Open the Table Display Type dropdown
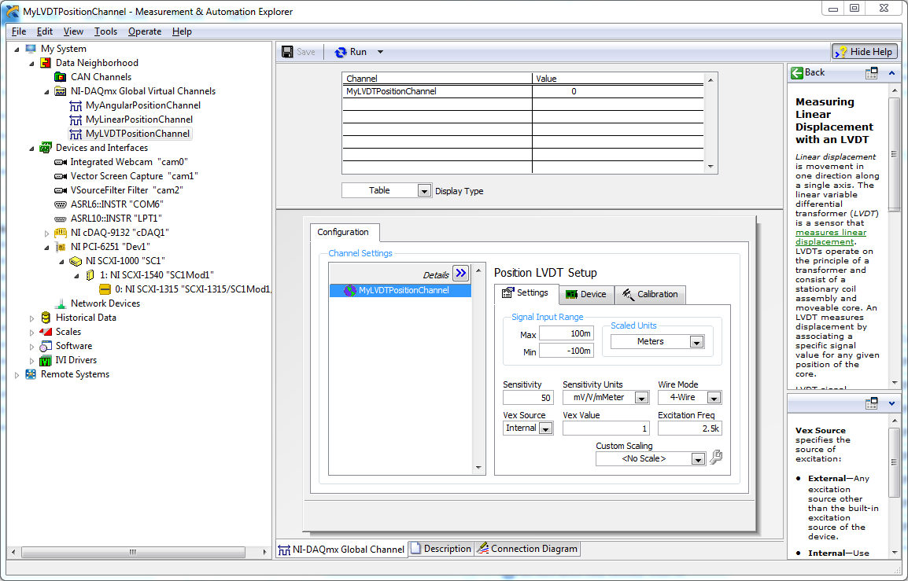Image resolution: width=908 pixels, height=581 pixels. click(x=424, y=191)
